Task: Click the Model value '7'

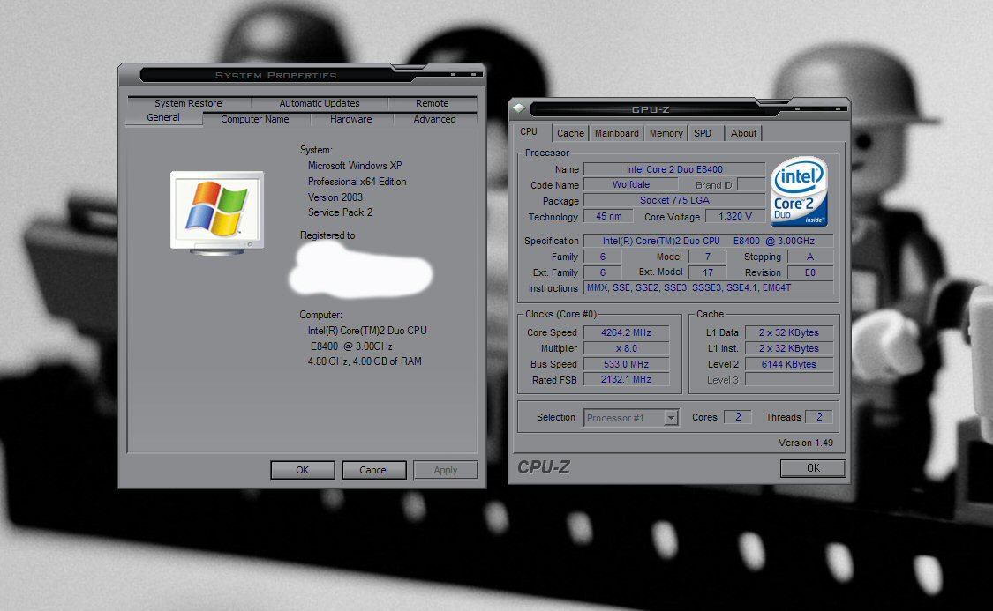Action: pos(707,257)
